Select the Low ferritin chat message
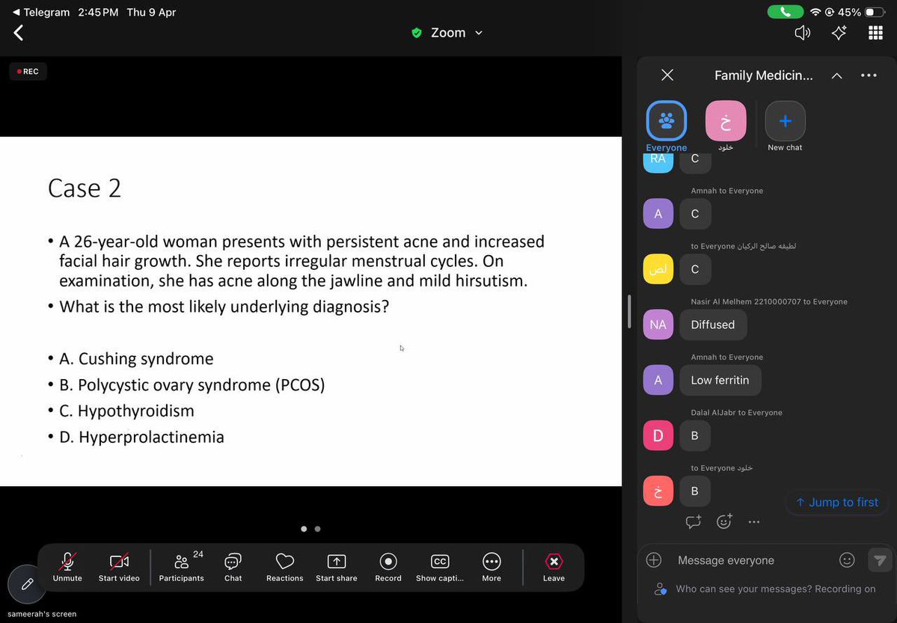The width and height of the screenshot is (897, 623). pos(720,380)
